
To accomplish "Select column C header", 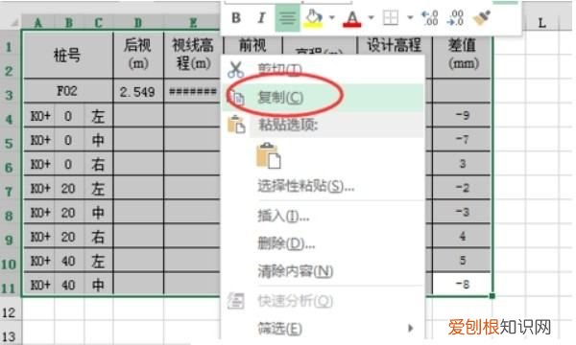I will tap(99, 23).
